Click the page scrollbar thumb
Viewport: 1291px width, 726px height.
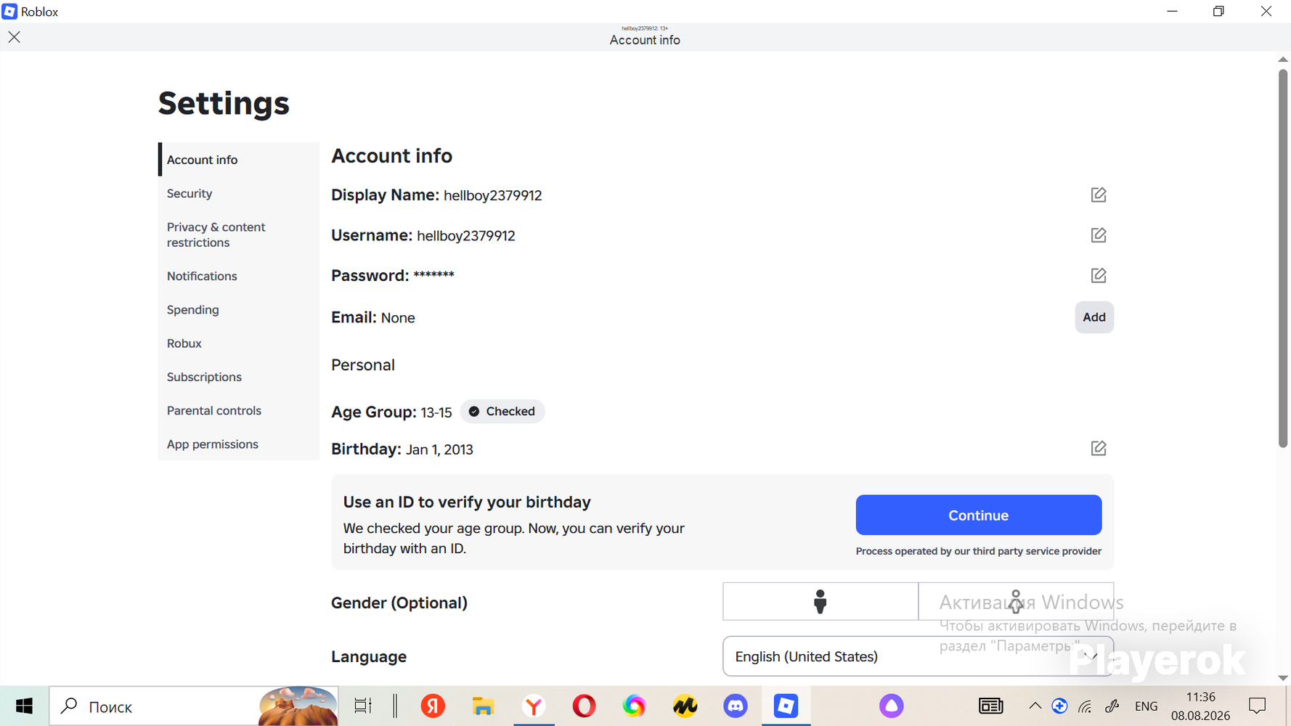click(1283, 258)
